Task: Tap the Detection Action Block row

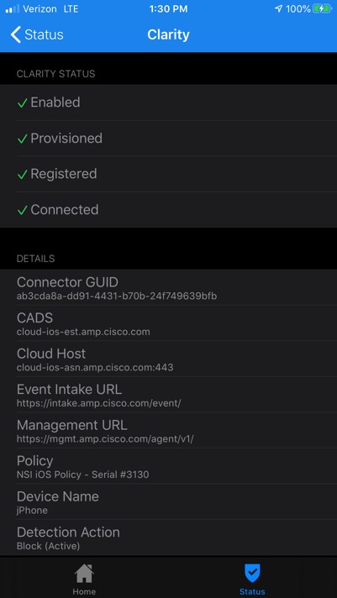Action: pyautogui.click(x=168, y=538)
